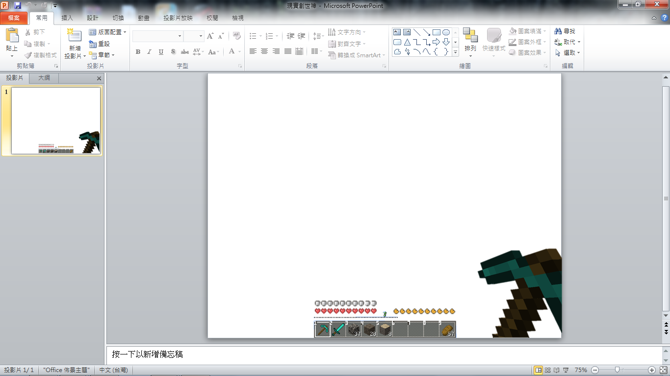Image resolution: width=670 pixels, height=376 pixels.
Task: Switch to the 插入 Insert tab
Action: 67,18
